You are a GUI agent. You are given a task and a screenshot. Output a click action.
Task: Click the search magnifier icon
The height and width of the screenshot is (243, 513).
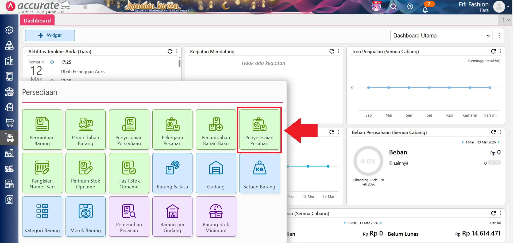(393, 7)
